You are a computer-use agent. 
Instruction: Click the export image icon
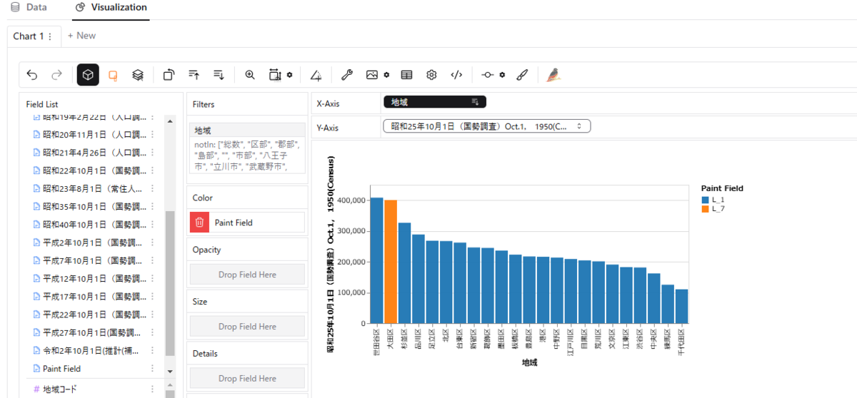pyautogui.click(x=372, y=75)
